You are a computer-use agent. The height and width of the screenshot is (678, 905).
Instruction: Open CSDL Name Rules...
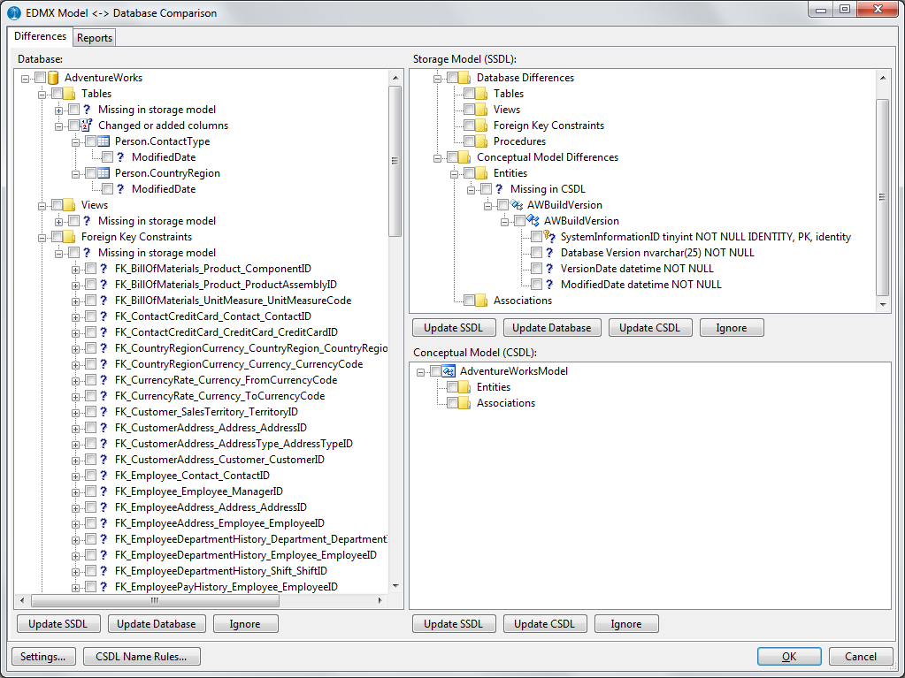tap(142, 657)
